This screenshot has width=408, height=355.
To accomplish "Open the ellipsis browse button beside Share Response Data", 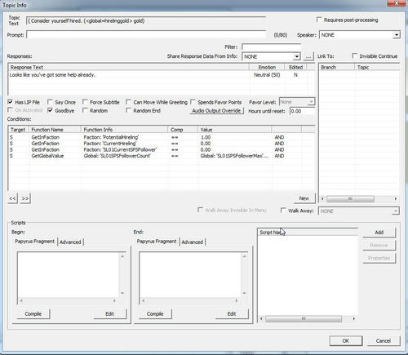I will [308, 57].
